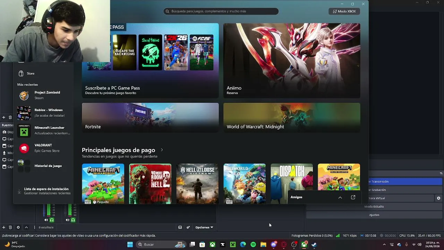Open OBS virtual camera settings gear
The image size is (444, 250).
click(439, 198)
